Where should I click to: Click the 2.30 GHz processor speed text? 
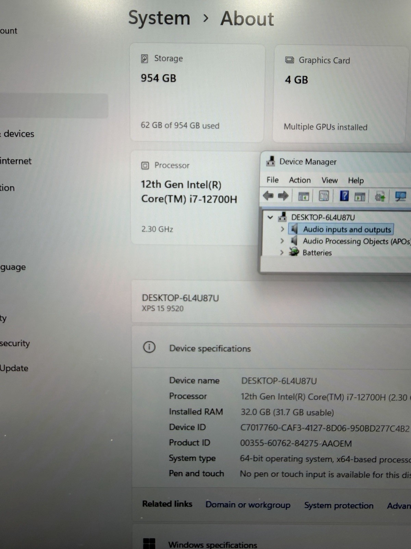pyautogui.click(x=157, y=229)
